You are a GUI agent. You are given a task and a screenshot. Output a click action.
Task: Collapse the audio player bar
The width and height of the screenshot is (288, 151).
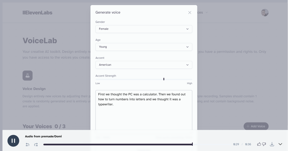pyautogui.click(x=280, y=144)
